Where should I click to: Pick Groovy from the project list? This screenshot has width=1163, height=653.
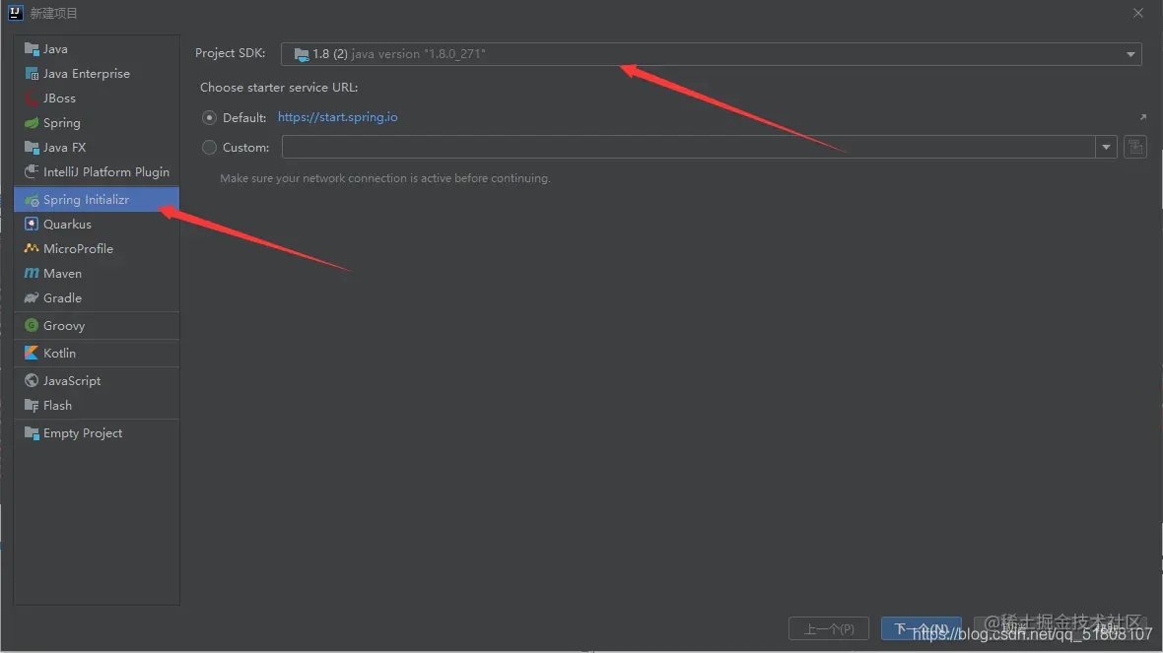pyautogui.click(x=97, y=325)
